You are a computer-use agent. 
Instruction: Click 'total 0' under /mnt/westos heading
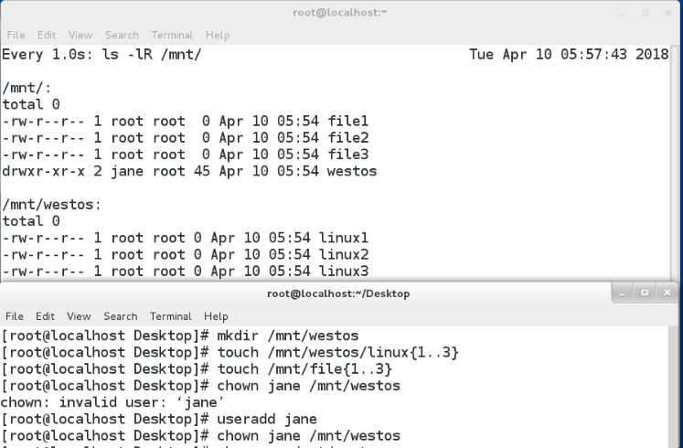[31, 221]
